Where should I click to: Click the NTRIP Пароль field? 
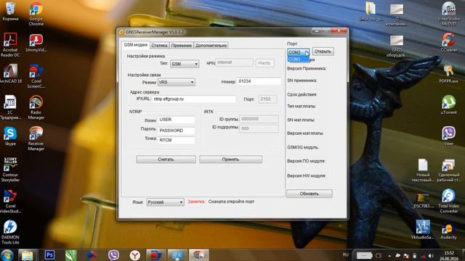(x=177, y=130)
